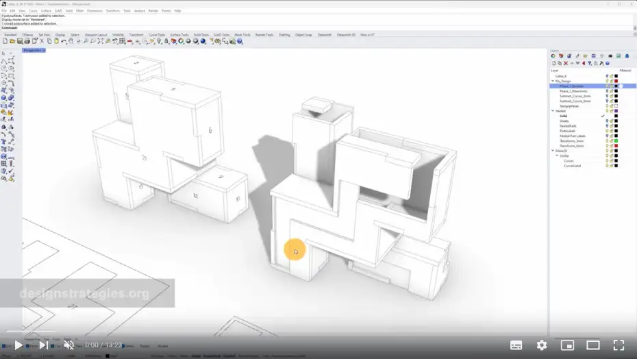Select the Circle tool in left sidebar

click(3, 69)
